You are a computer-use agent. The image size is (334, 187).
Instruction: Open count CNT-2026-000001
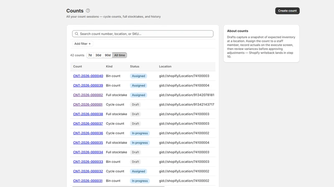pyautogui.click(x=88, y=105)
